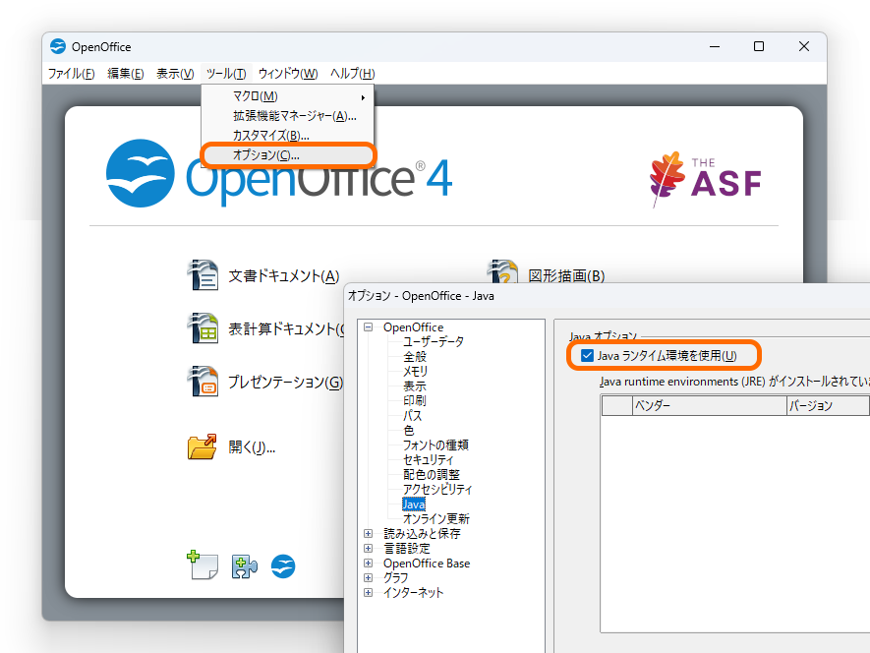
Task: Expand the グラフ tree node
Action: click(x=368, y=577)
